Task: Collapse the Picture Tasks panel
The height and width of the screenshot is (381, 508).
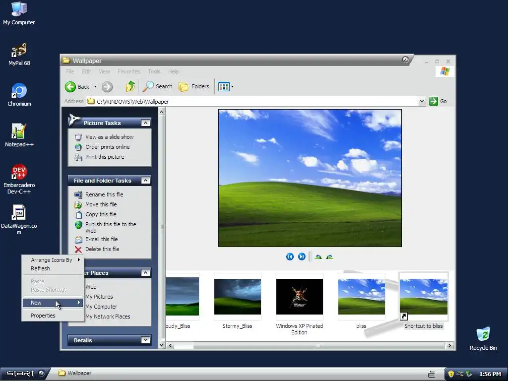Action: click(145, 123)
